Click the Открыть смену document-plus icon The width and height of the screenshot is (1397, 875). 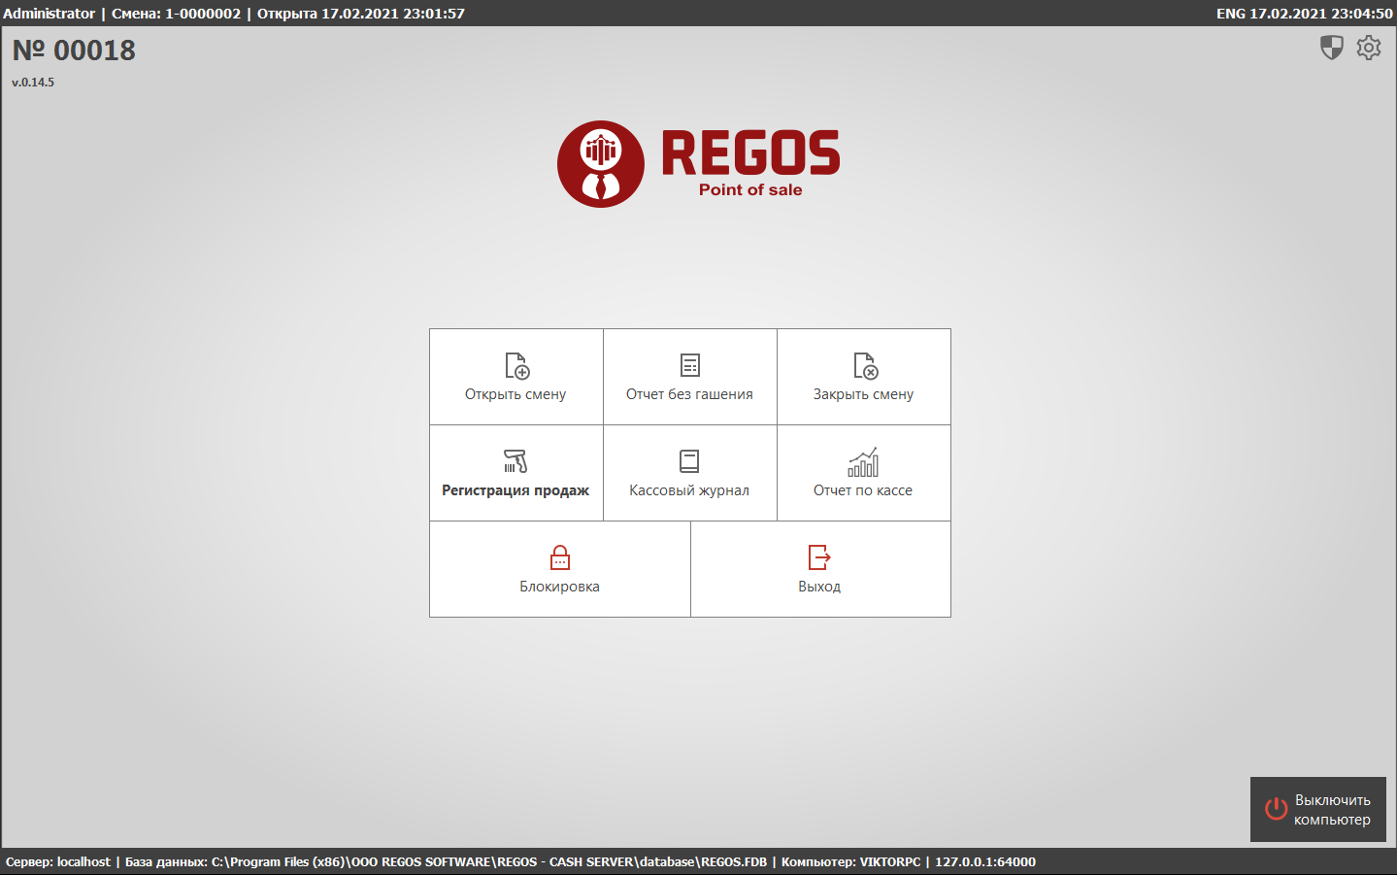point(516,366)
